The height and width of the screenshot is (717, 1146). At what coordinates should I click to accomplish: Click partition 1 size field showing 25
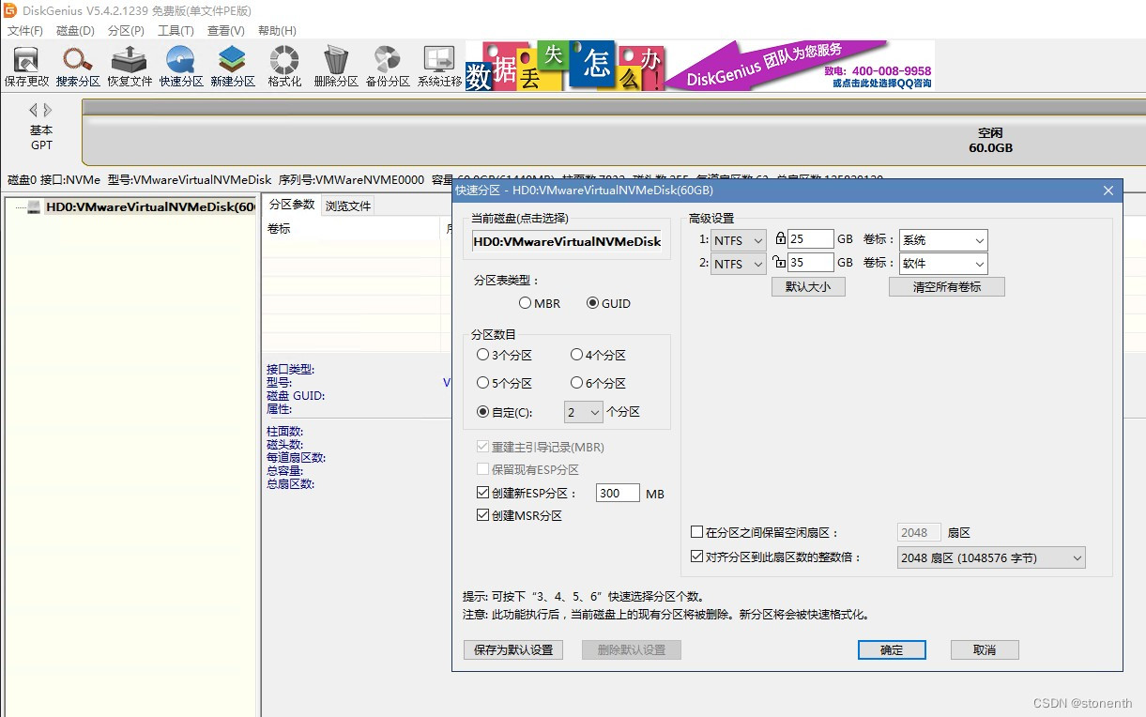point(811,240)
